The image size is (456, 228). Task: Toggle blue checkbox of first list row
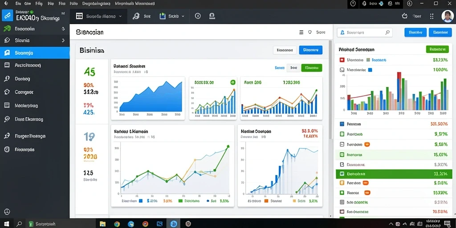click(x=342, y=124)
